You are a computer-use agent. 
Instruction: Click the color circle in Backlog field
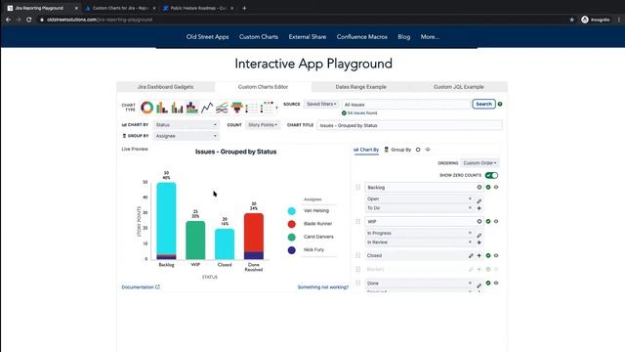(479, 187)
